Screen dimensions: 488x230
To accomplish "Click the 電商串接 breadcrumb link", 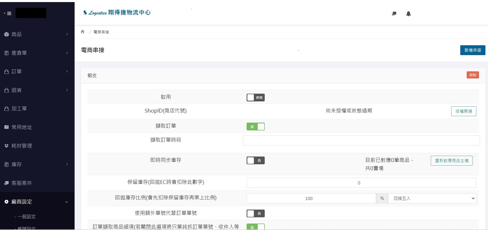I will tap(101, 32).
